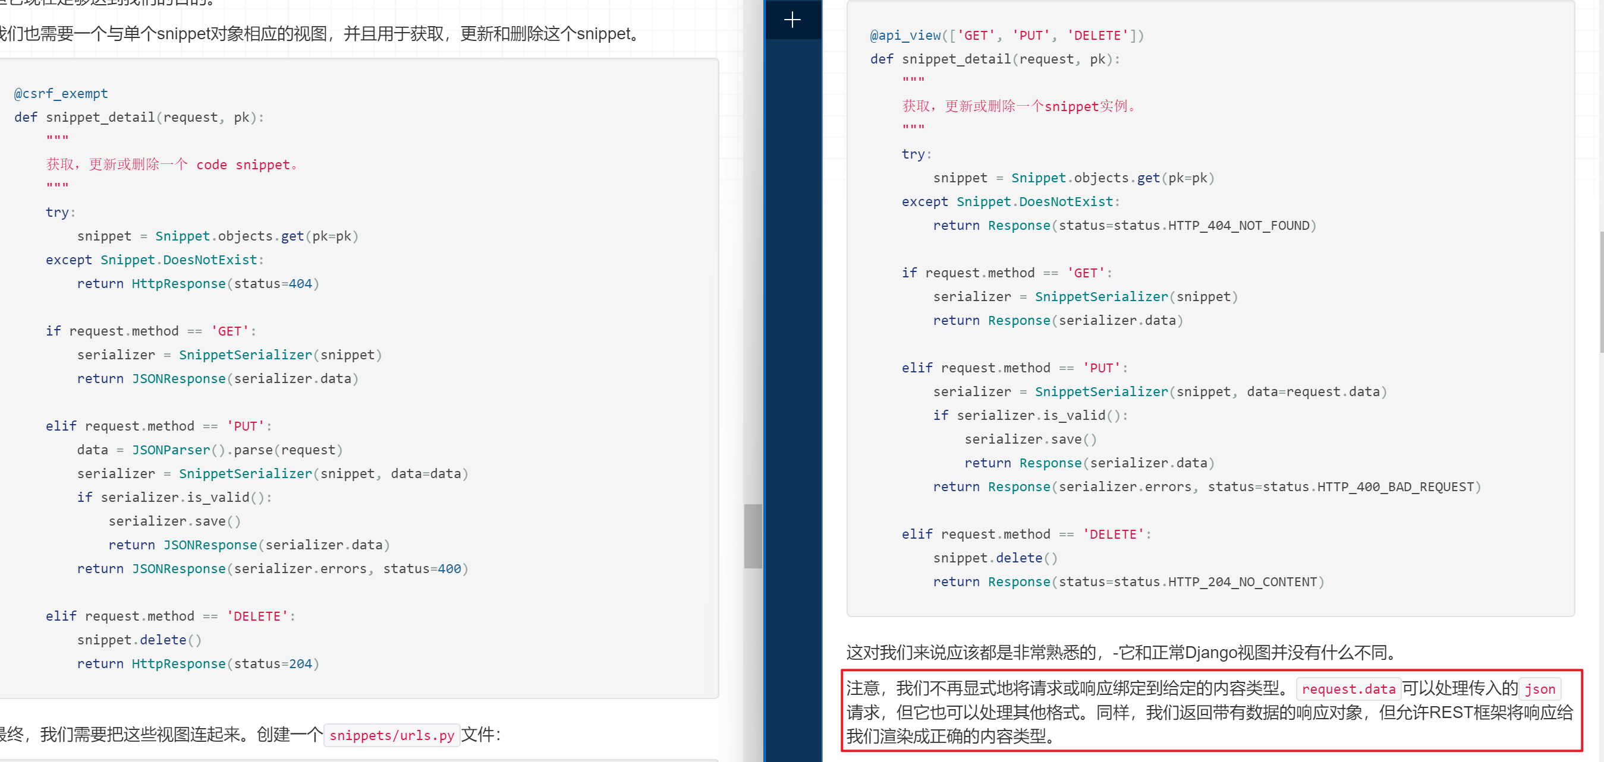The height and width of the screenshot is (762, 1604).
Task: Click the @csrf_exempt decorator text
Action: (x=61, y=93)
